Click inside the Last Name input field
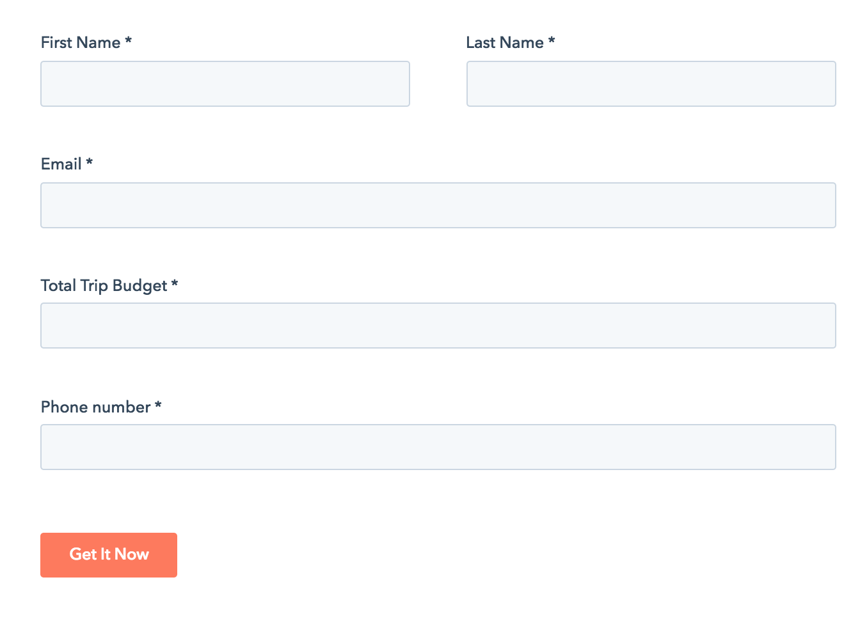The height and width of the screenshot is (621, 860). [x=651, y=83]
